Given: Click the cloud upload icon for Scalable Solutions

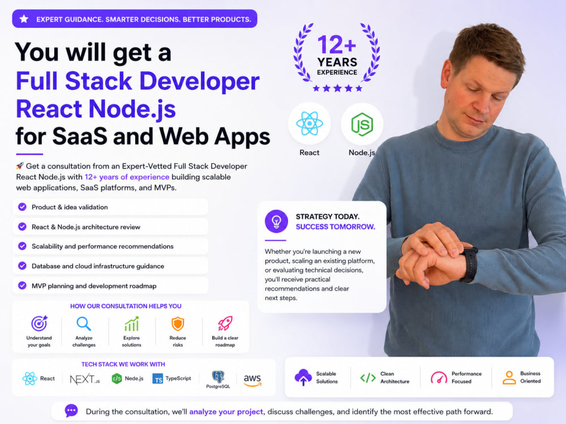Looking at the screenshot, I should [x=303, y=377].
